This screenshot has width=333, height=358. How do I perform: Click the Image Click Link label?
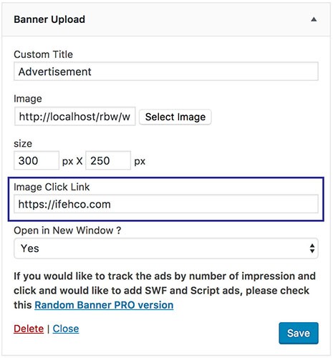[x=52, y=187]
